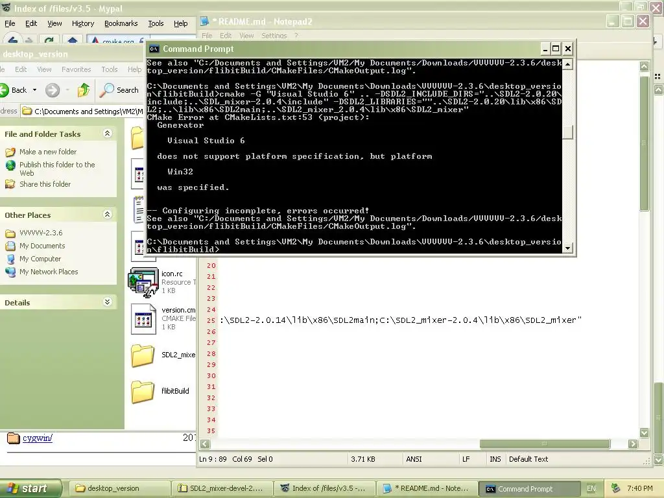The width and height of the screenshot is (664, 498).
Task: Collapse Other Places panel
Action: [108, 214]
